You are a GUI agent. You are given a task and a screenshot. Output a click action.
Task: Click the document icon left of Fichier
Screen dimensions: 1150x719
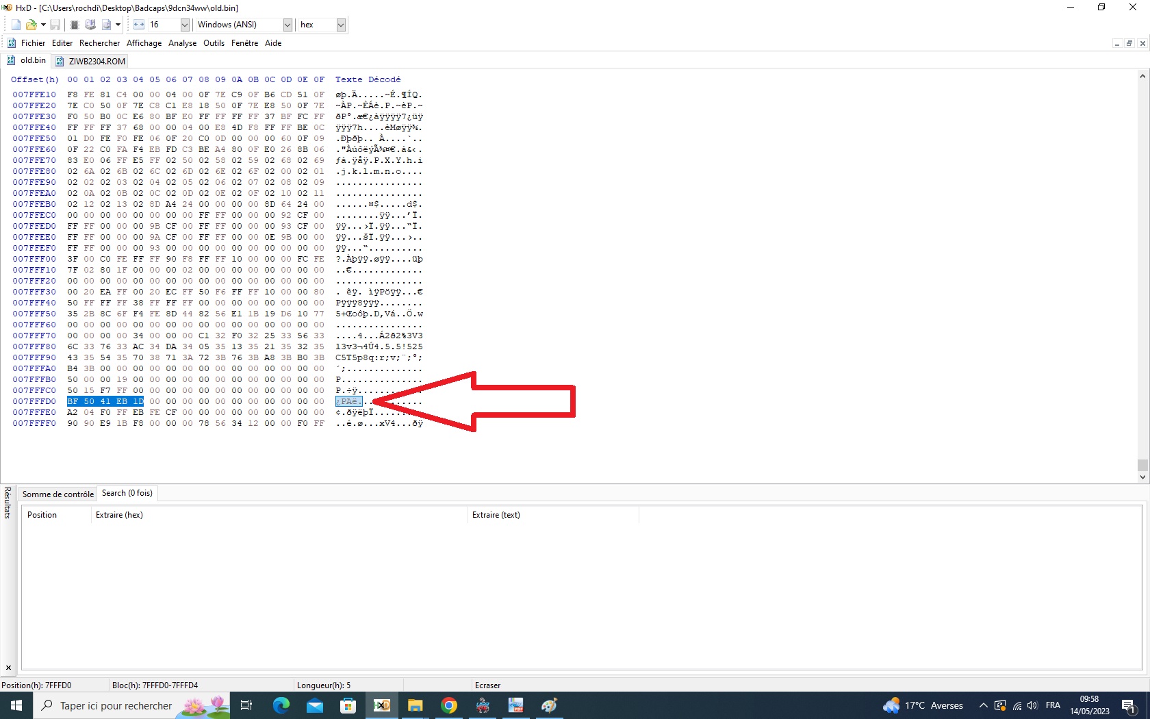click(x=11, y=43)
